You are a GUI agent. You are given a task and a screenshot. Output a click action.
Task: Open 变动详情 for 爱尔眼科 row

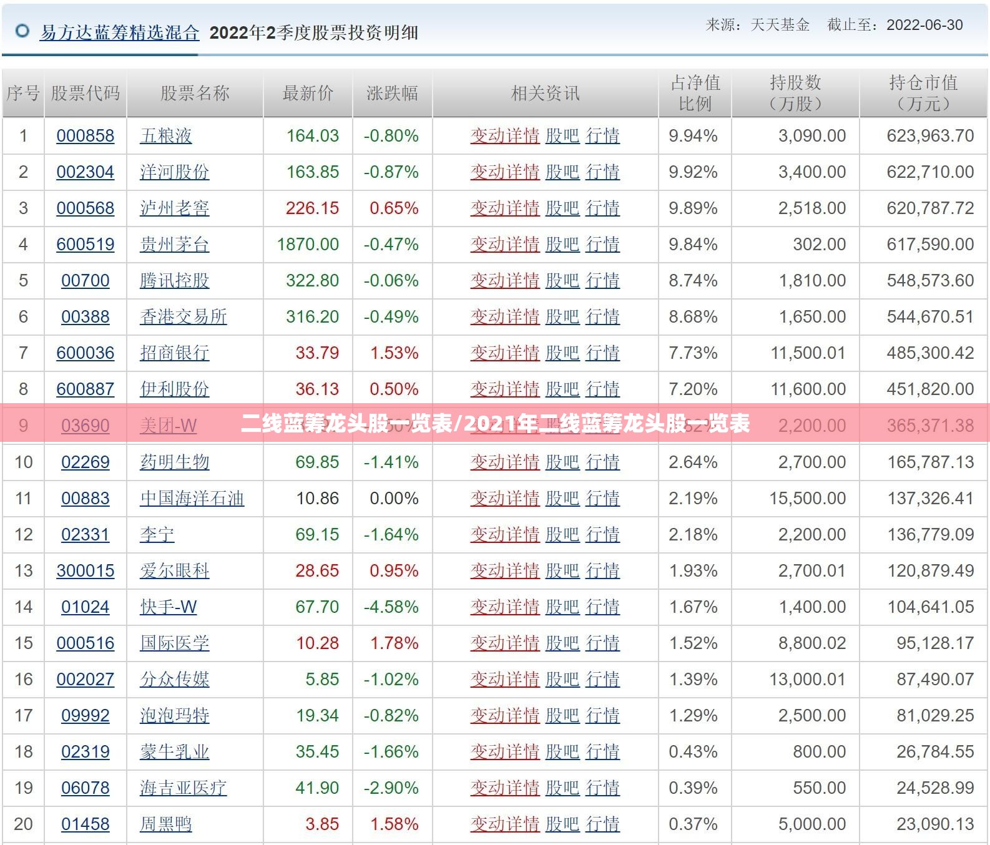(505, 570)
